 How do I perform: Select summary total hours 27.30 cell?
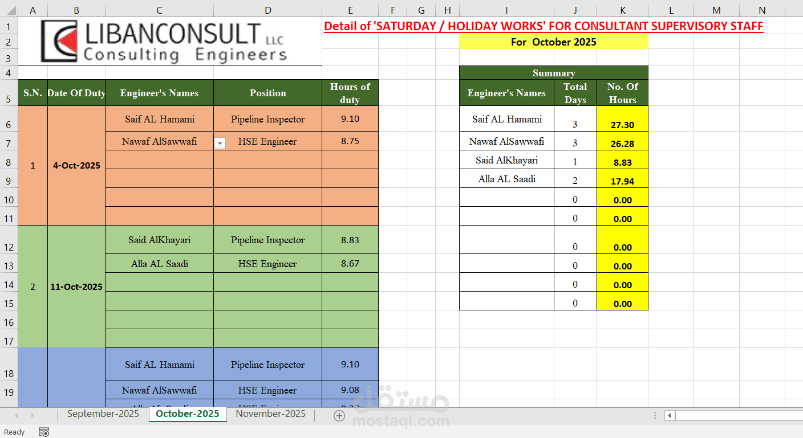point(622,119)
